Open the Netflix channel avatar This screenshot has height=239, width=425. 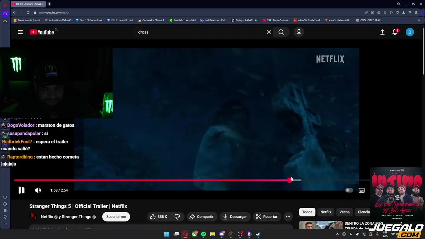34,216
